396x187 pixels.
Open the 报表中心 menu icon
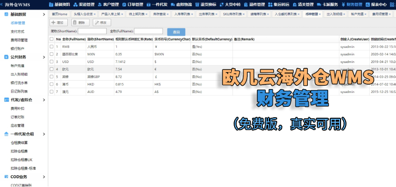(368, 4)
